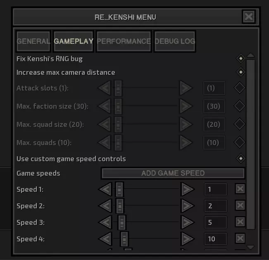Open the Performance tab

click(124, 41)
